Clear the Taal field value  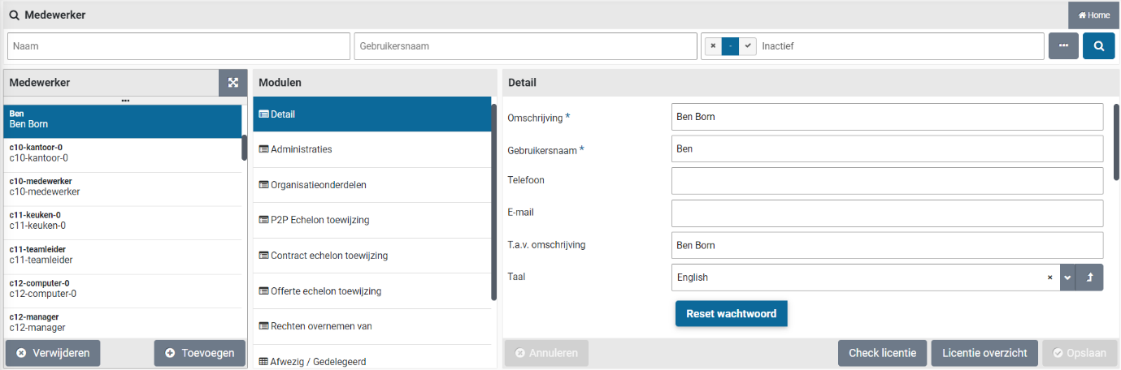click(1050, 277)
